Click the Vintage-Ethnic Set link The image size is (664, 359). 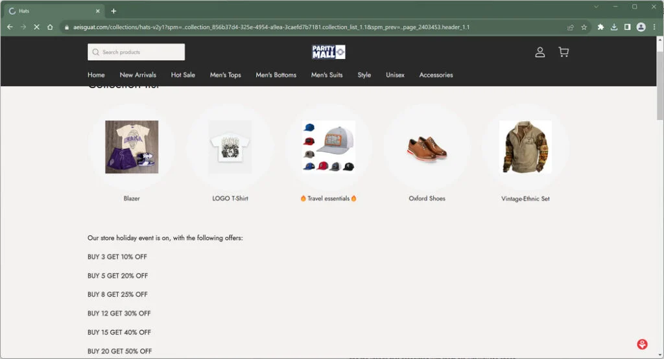tap(525, 198)
